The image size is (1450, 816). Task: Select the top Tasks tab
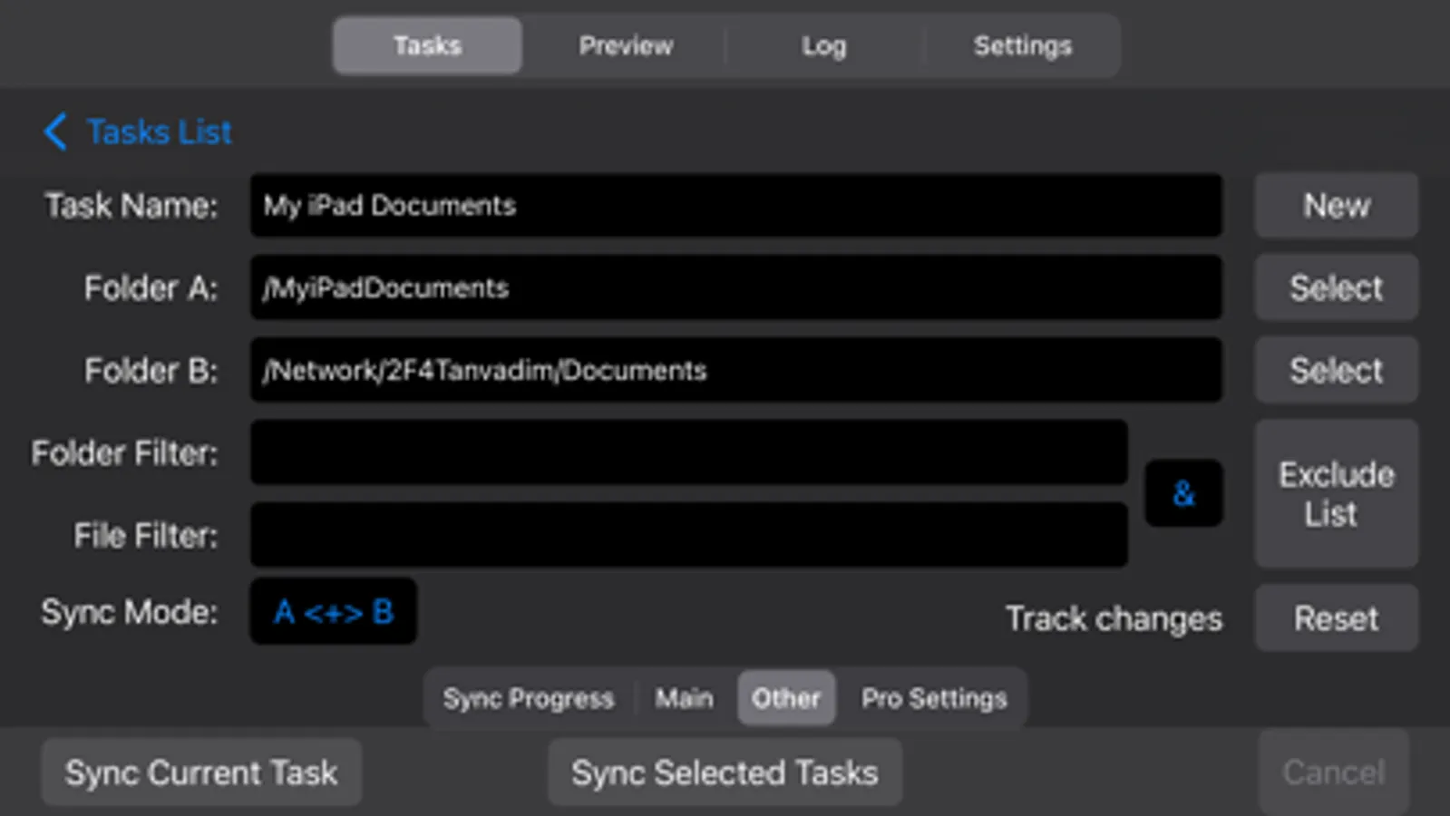(x=427, y=45)
